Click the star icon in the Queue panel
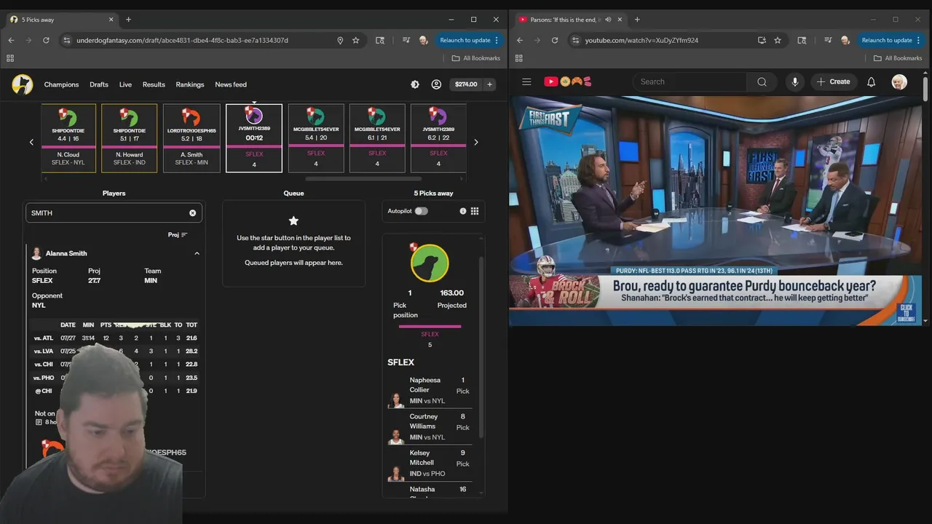This screenshot has width=932, height=524. click(293, 221)
